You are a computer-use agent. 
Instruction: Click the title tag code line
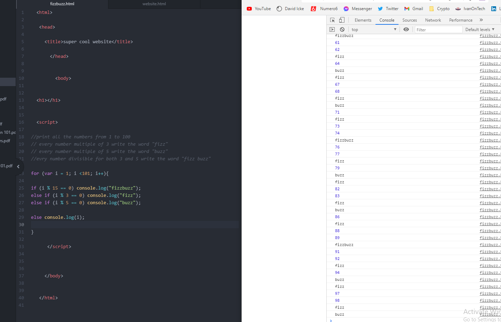pos(89,42)
